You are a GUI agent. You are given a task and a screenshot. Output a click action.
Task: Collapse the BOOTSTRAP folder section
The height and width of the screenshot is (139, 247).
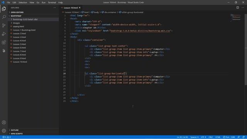[34, 16]
